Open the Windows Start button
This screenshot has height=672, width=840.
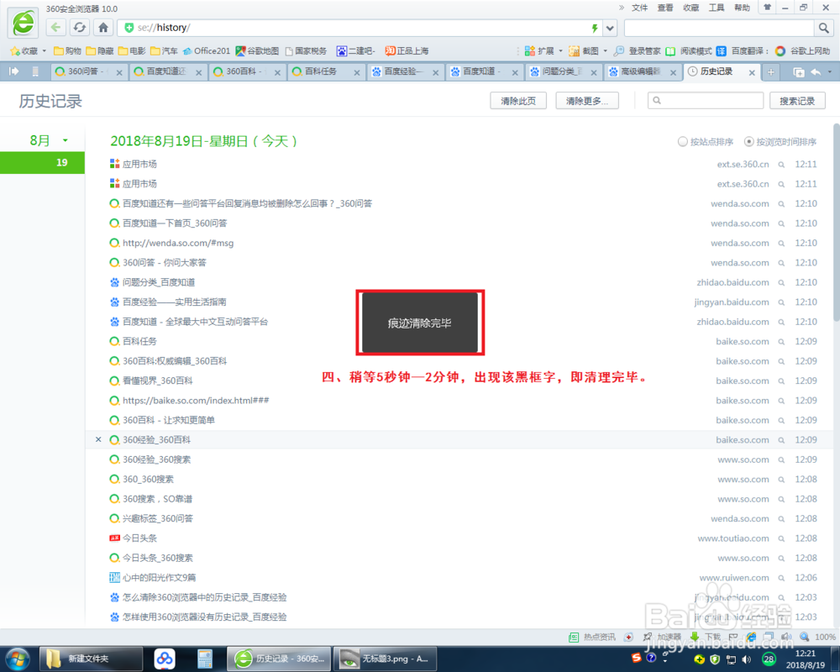[x=18, y=659]
